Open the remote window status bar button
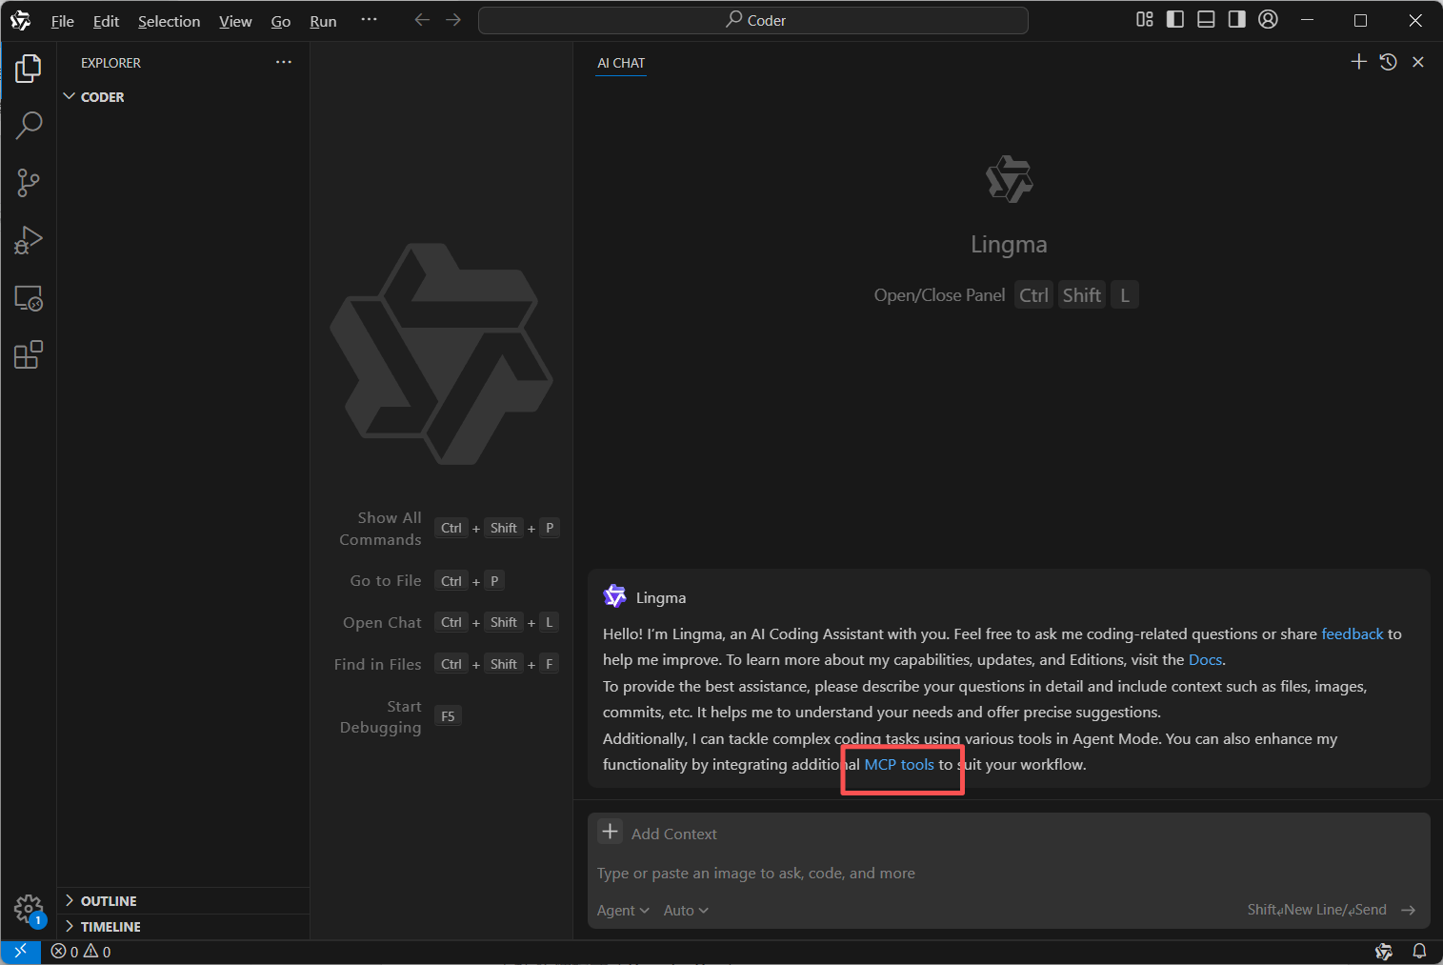 (x=20, y=952)
